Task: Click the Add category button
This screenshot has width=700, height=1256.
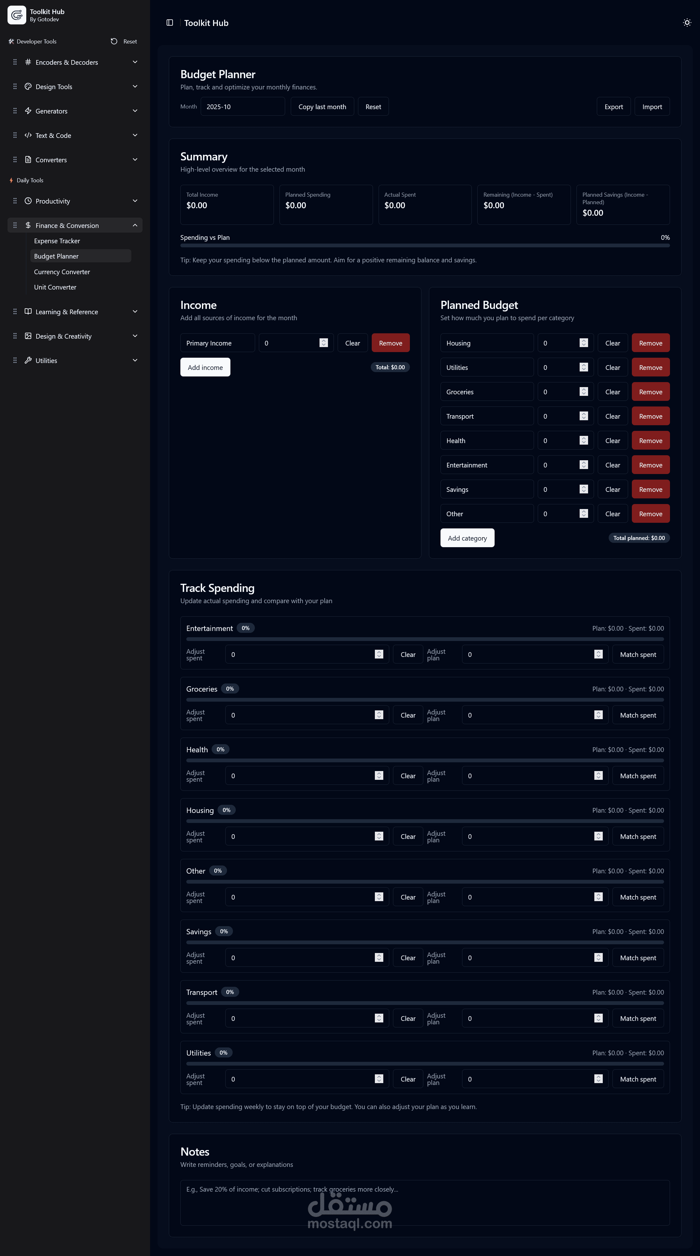Action: coord(467,538)
